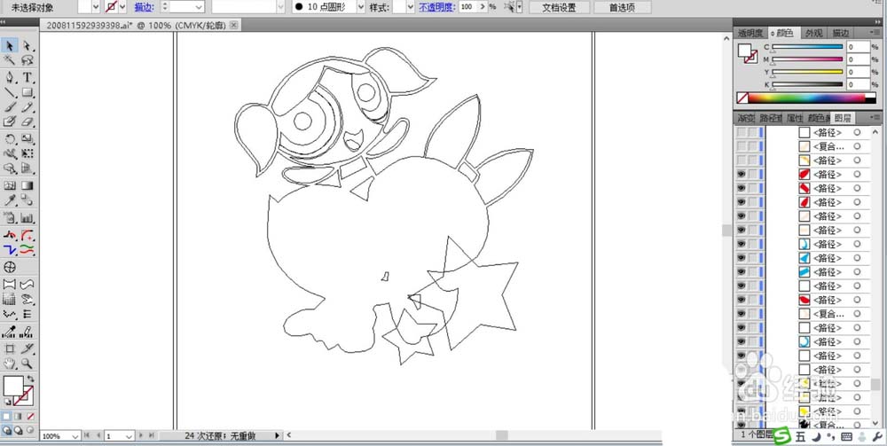Click the swap fill and stroke arrows
Screen dimensions: 887x446
click(x=30, y=379)
